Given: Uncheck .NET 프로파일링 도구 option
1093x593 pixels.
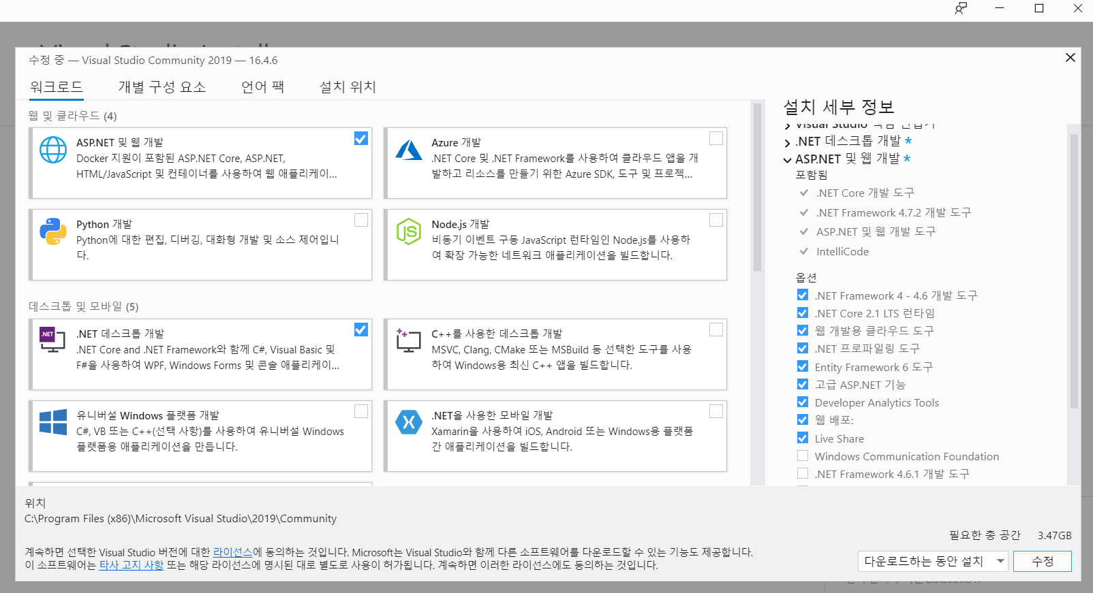Looking at the screenshot, I should (803, 348).
